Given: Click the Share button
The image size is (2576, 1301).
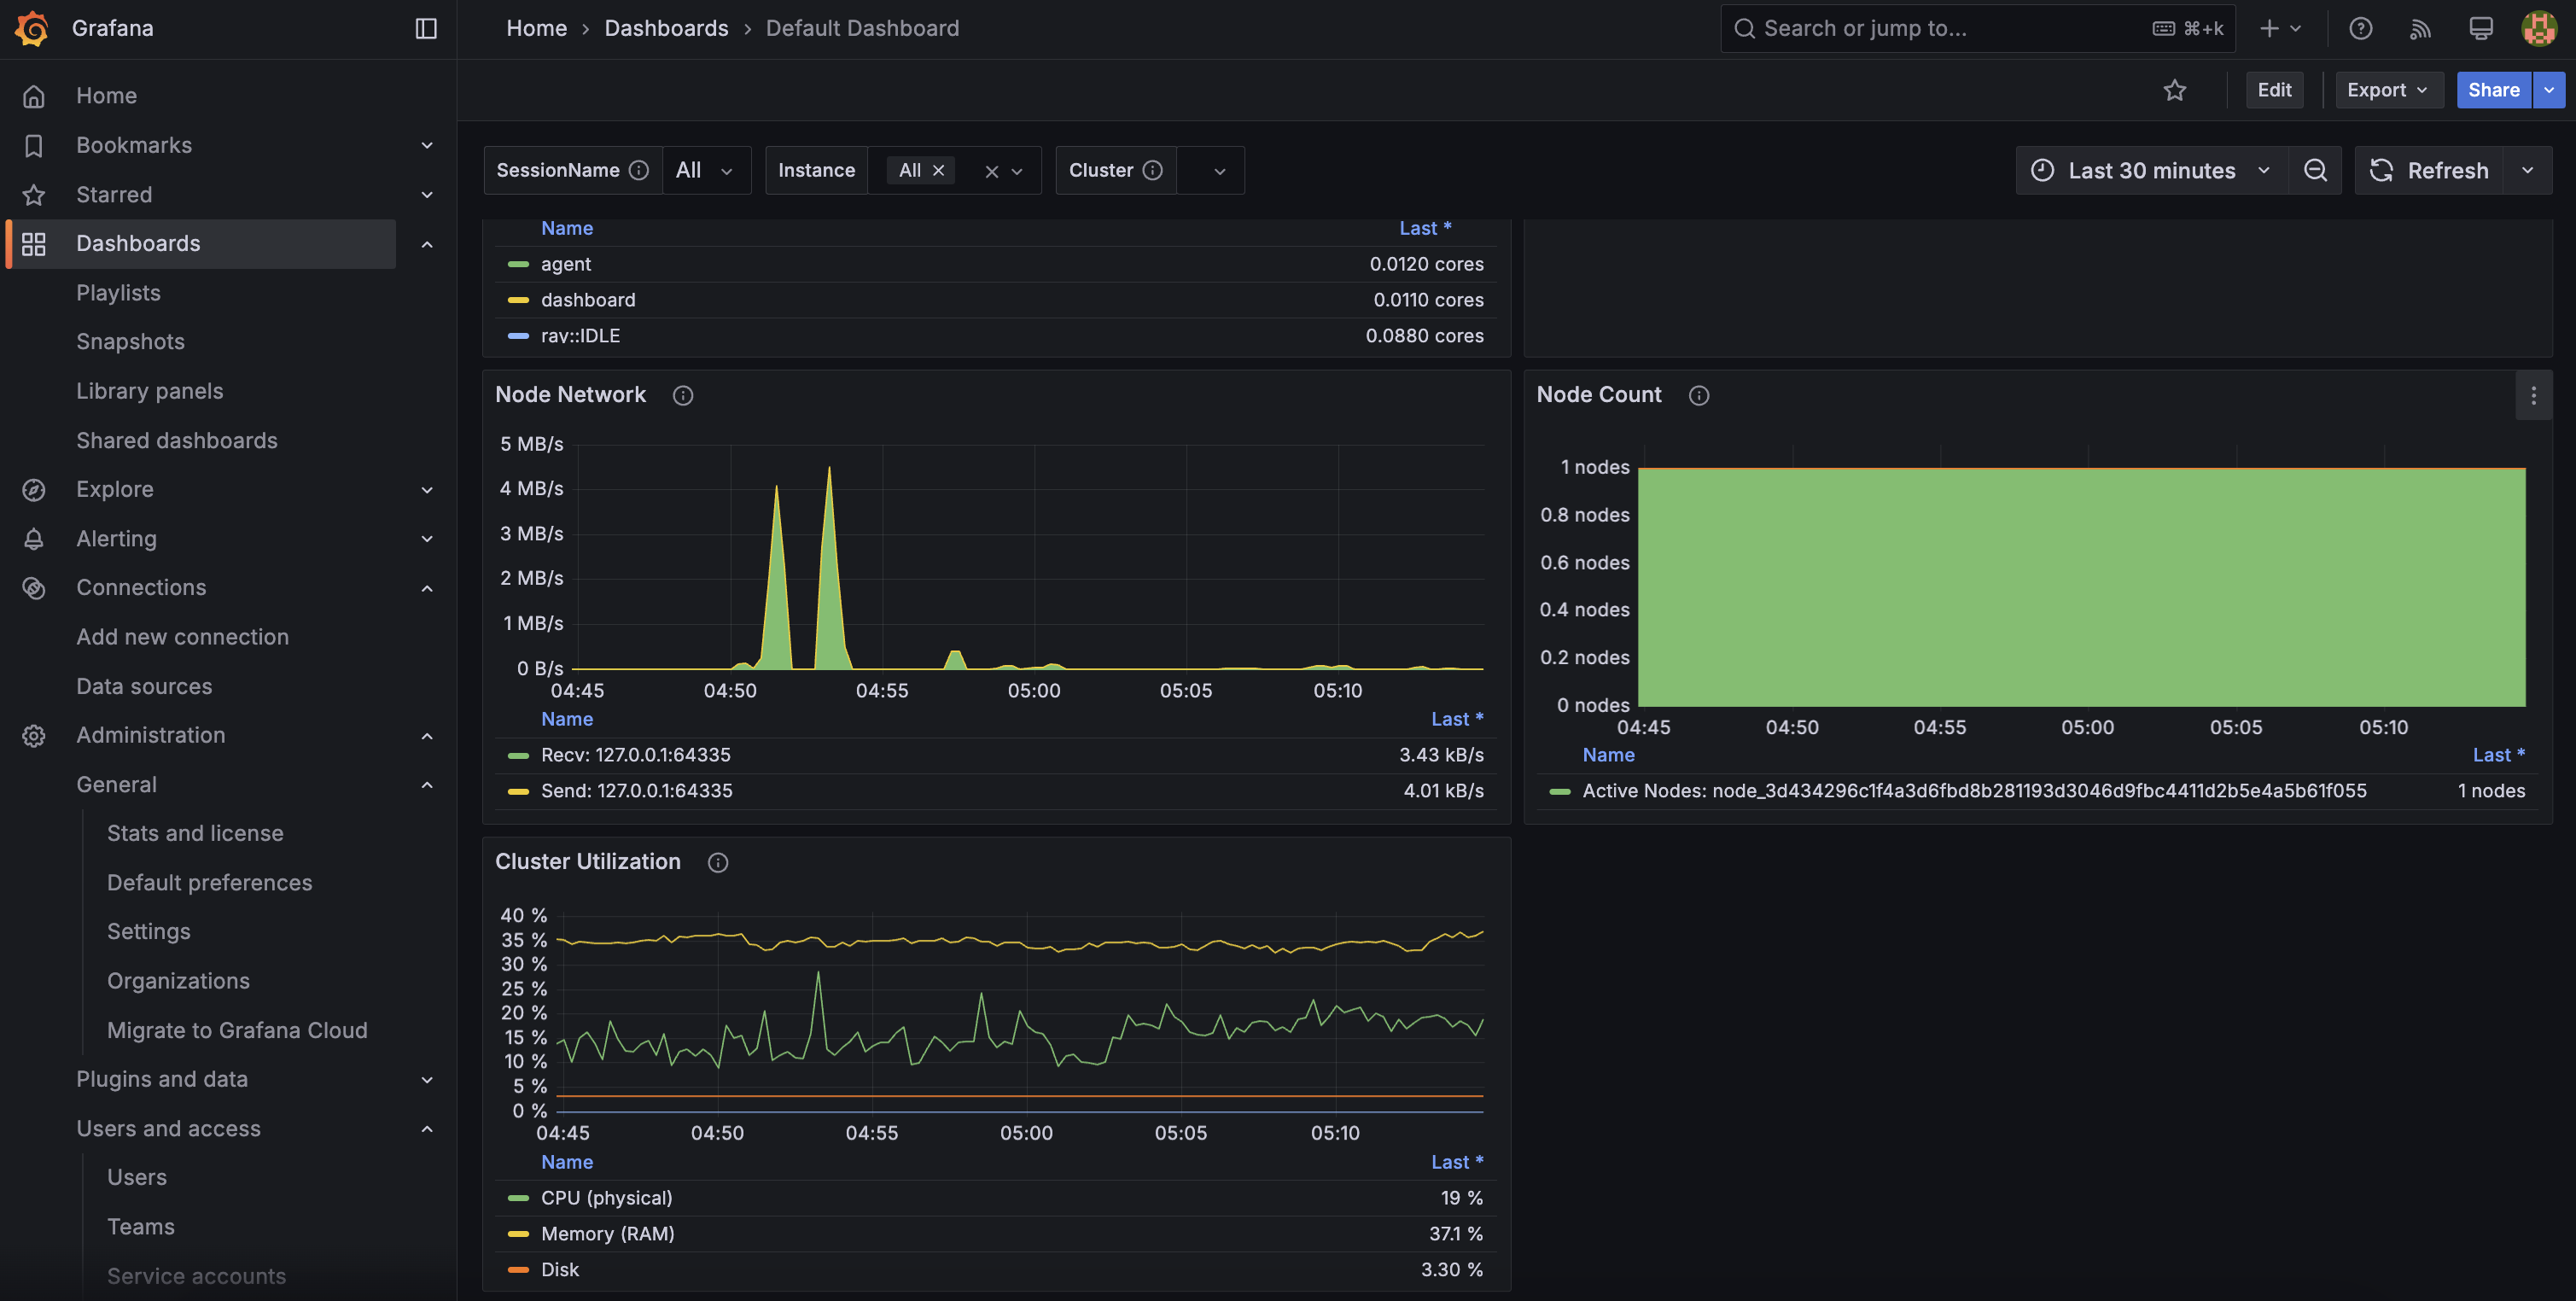Looking at the screenshot, I should (x=2493, y=90).
